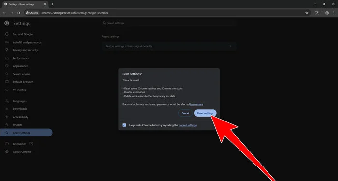Image resolution: width=338 pixels, height=181 pixels.
Task: Click the Search settings field
Action: tap(169, 23)
